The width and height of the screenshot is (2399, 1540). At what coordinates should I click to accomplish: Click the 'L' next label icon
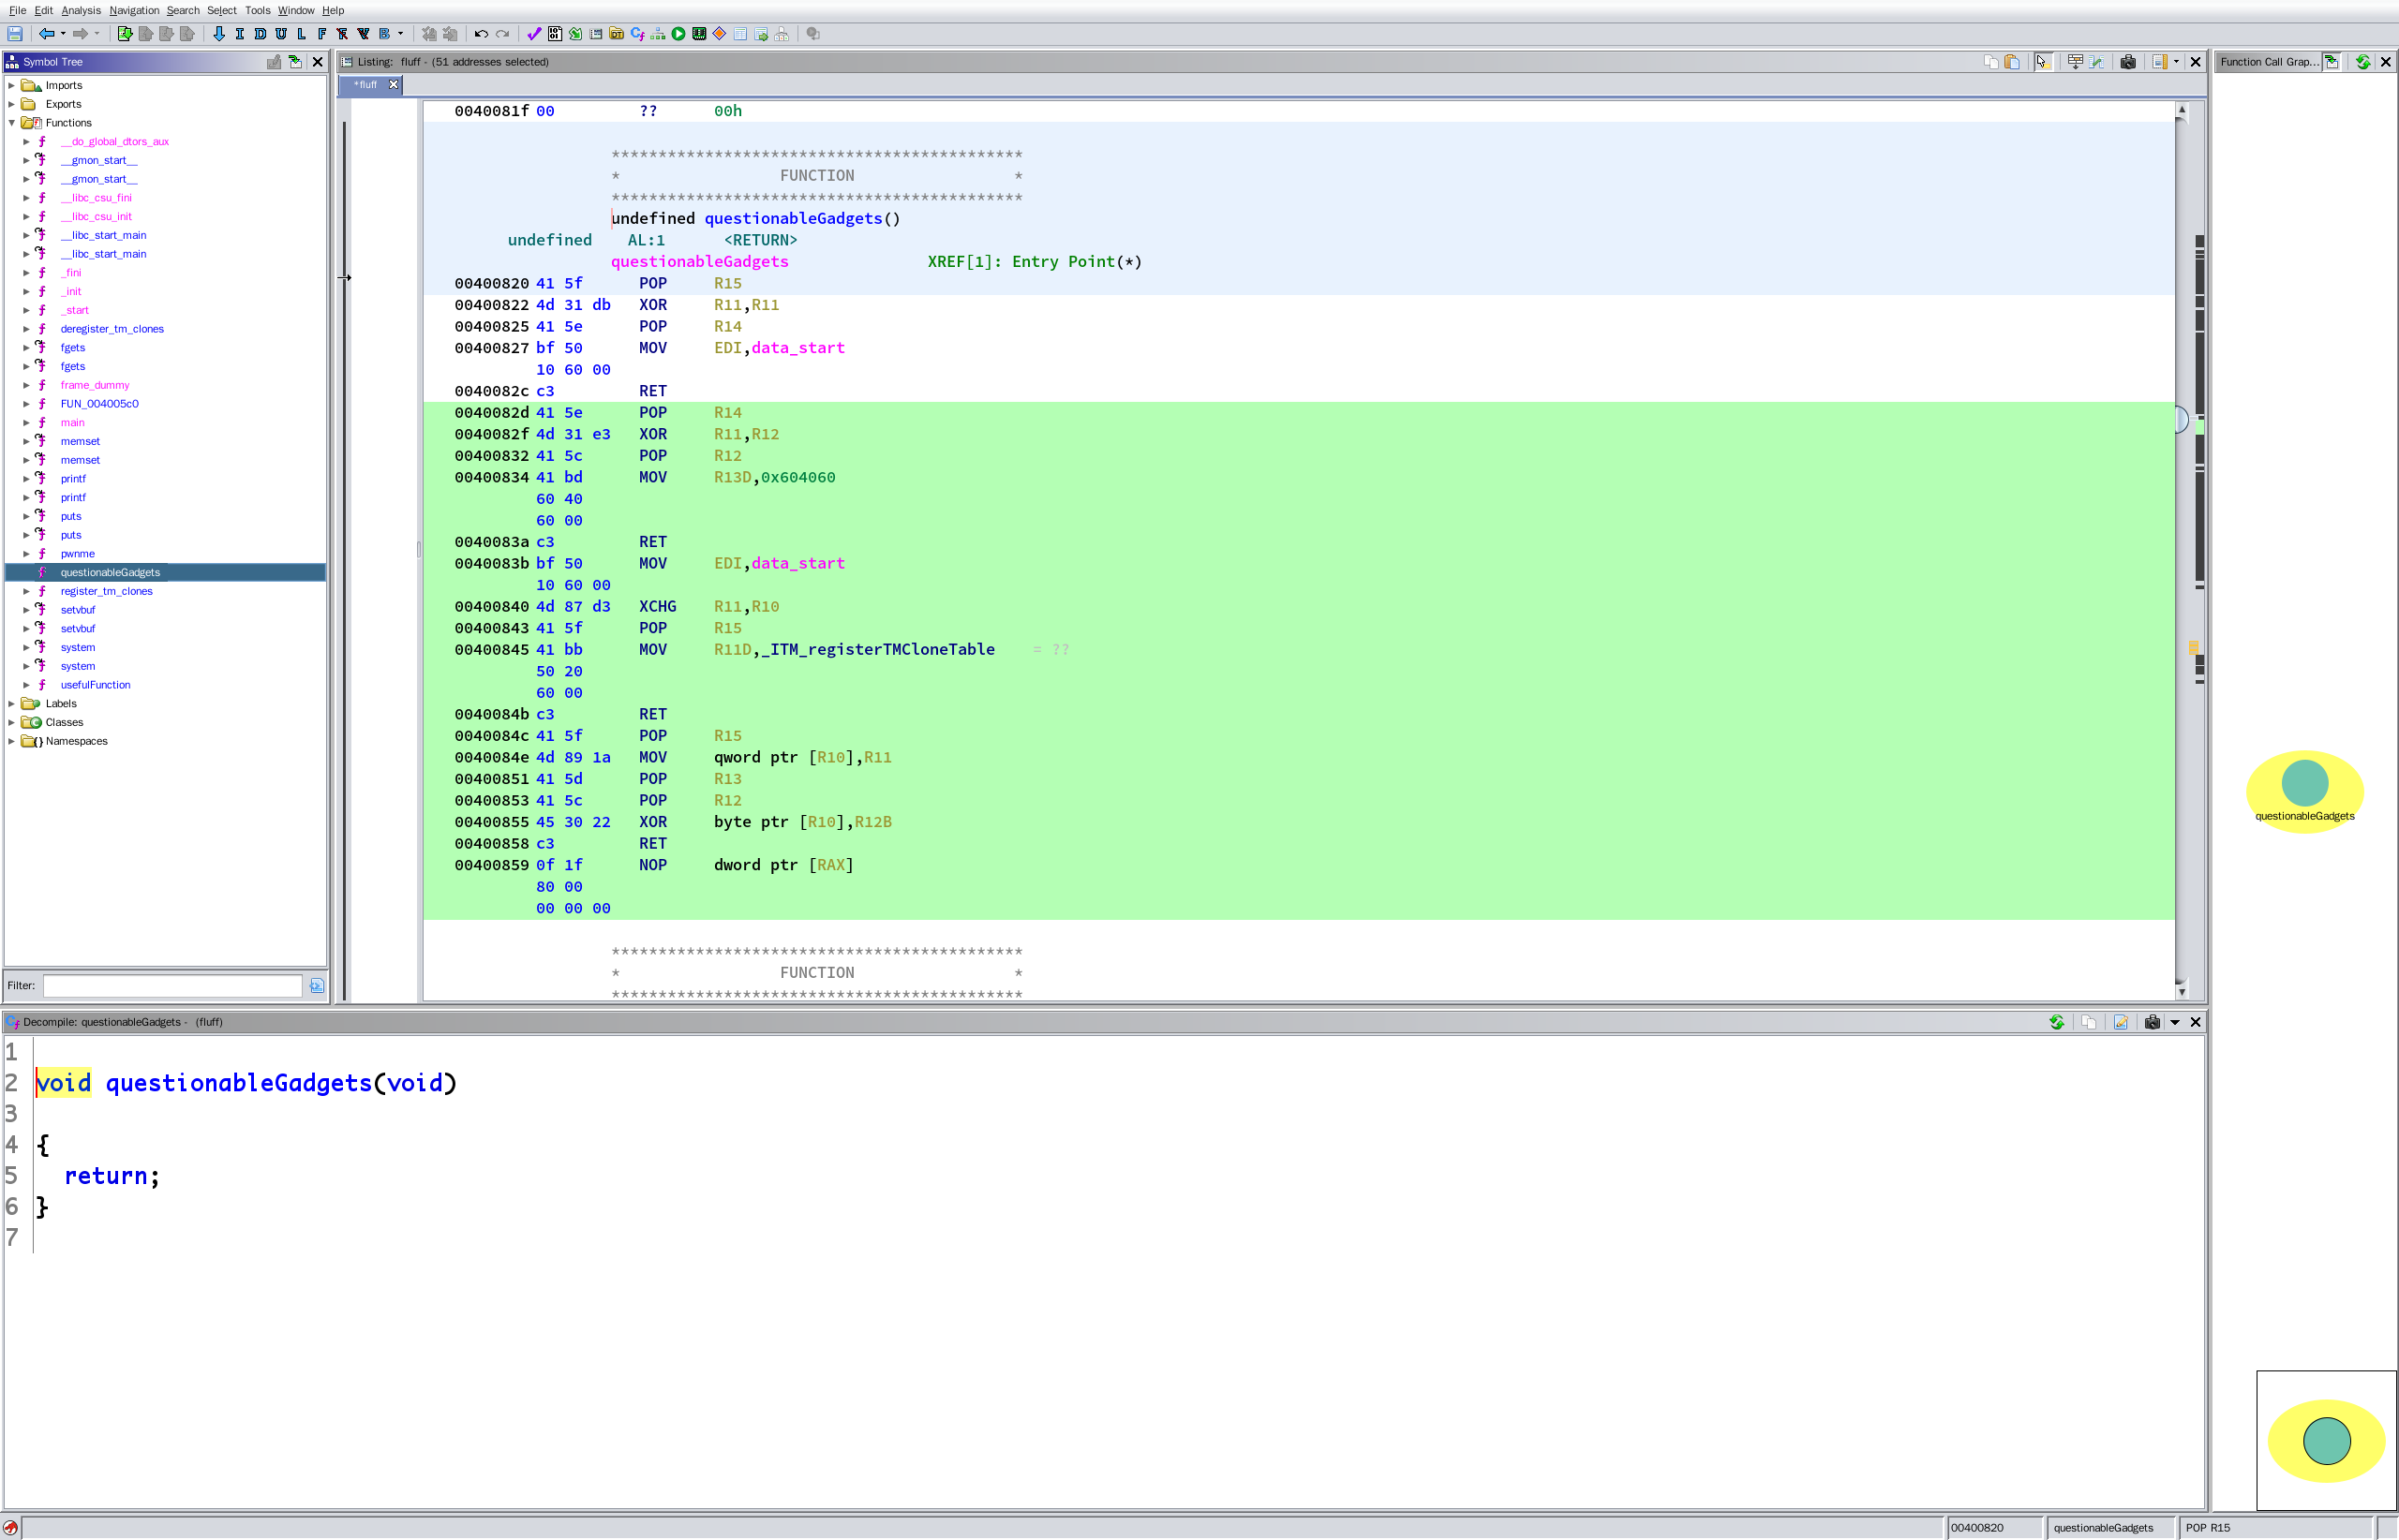click(301, 34)
